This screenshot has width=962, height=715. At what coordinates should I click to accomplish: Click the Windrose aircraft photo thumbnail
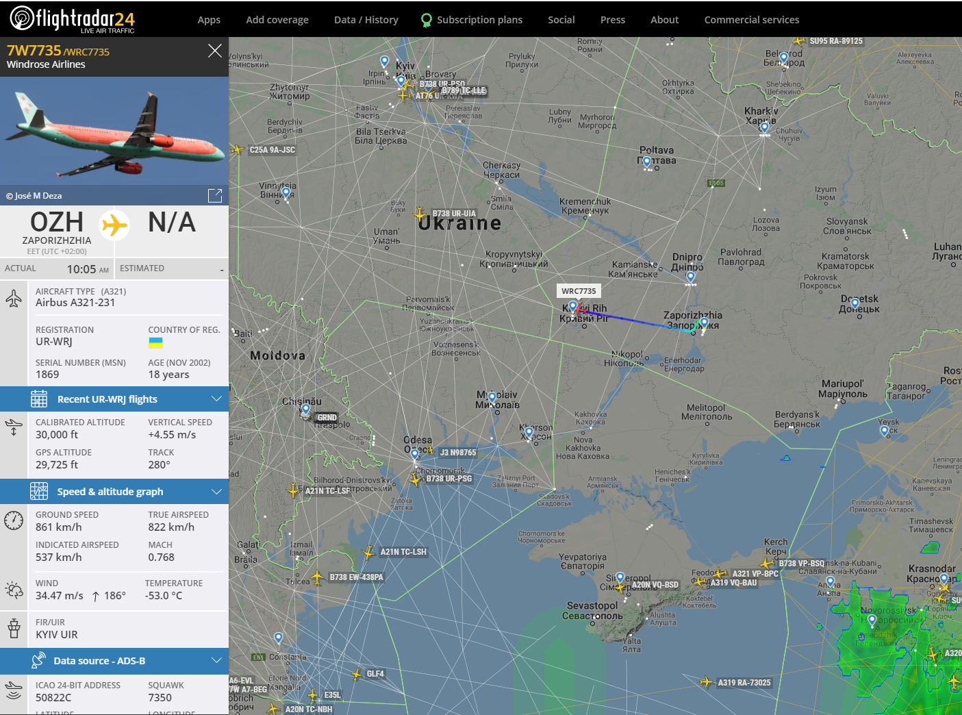(x=114, y=131)
